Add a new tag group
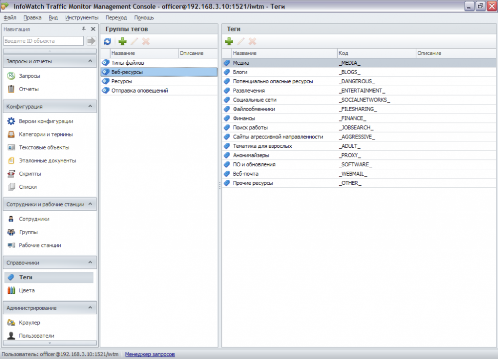The image size is (498, 359). [123, 41]
